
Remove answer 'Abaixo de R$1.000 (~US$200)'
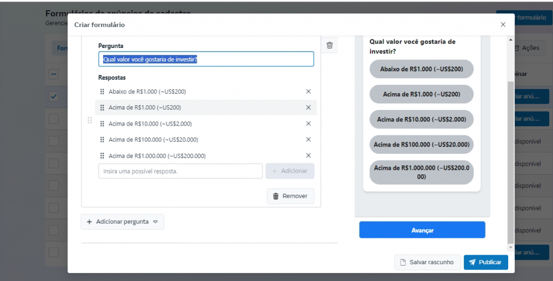(x=308, y=92)
